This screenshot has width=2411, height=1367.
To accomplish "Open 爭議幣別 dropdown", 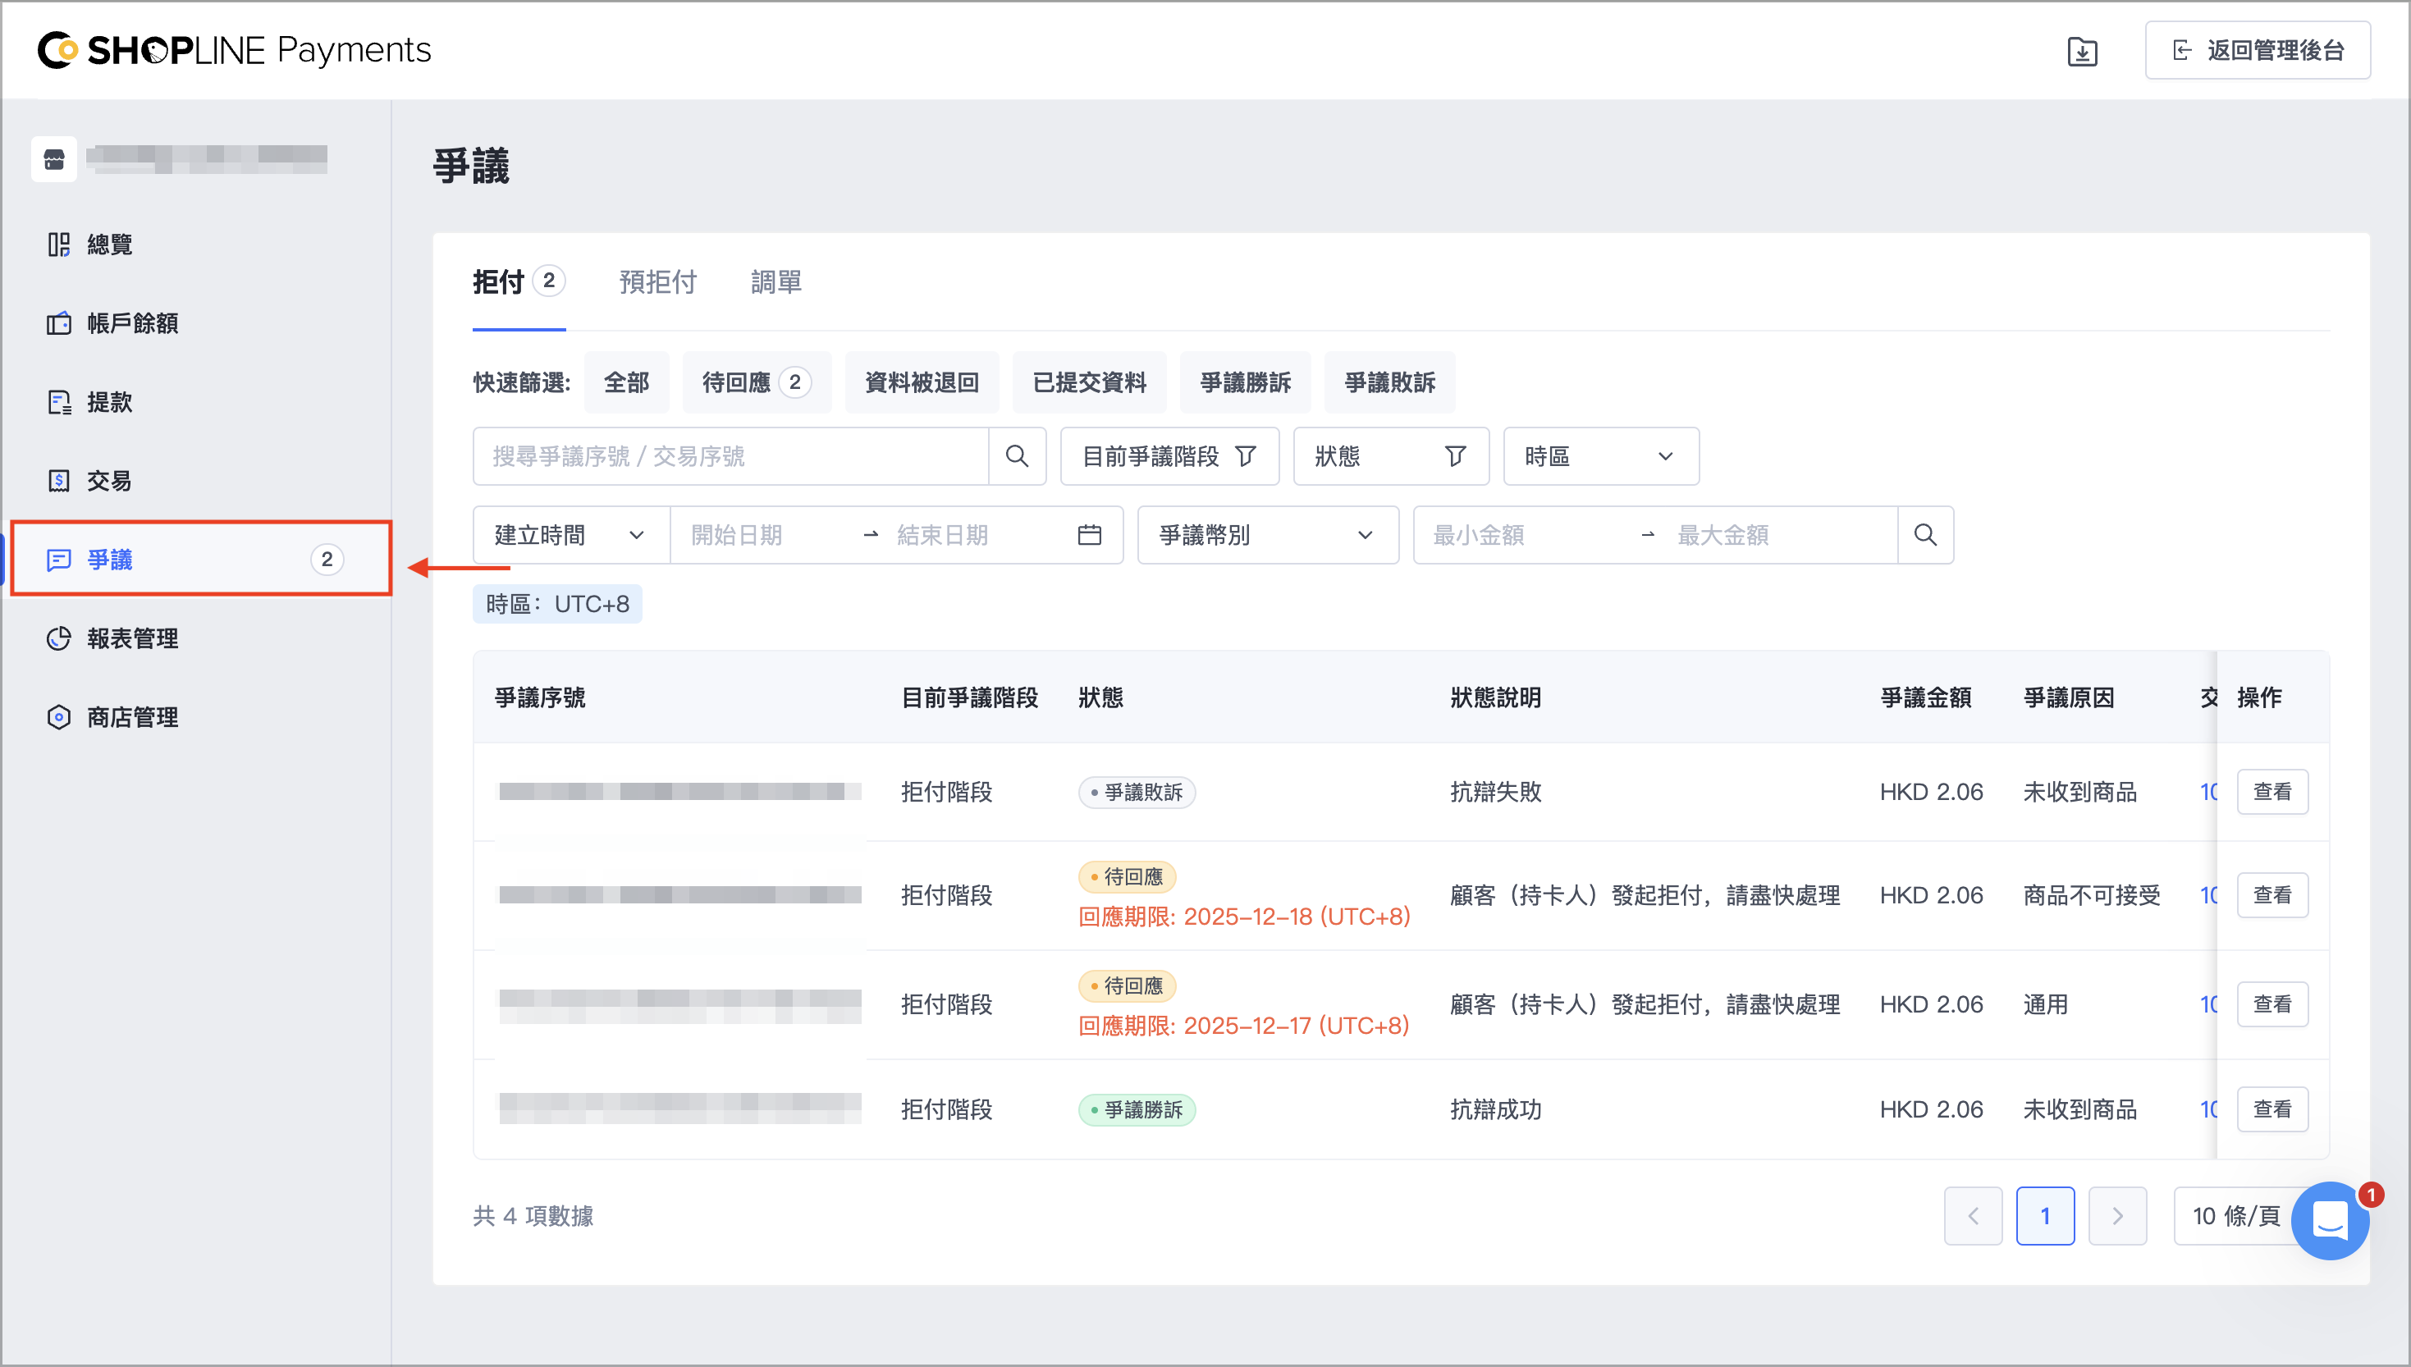I will coord(1268,535).
